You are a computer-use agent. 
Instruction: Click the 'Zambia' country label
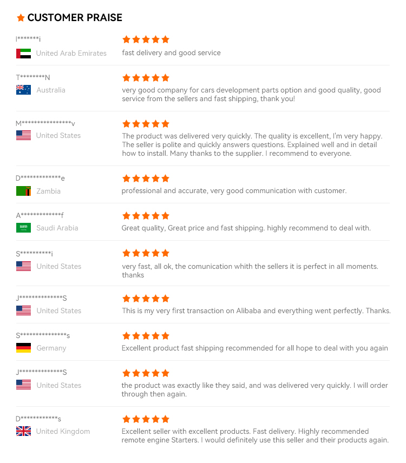coord(49,191)
